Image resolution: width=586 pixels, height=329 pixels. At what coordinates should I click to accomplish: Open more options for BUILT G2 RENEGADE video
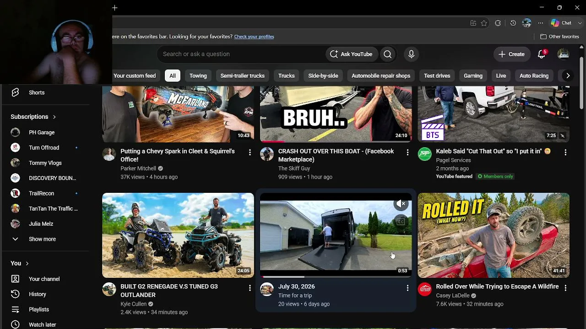tap(250, 287)
